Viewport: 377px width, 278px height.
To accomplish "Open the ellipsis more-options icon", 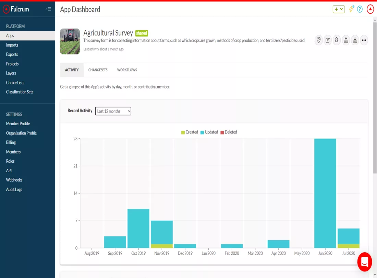I will click(364, 40).
